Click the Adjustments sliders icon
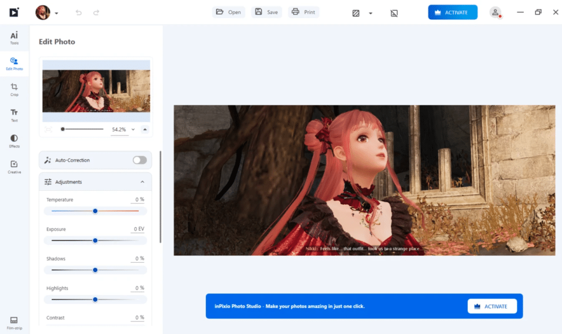The image size is (562, 334). [48, 182]
